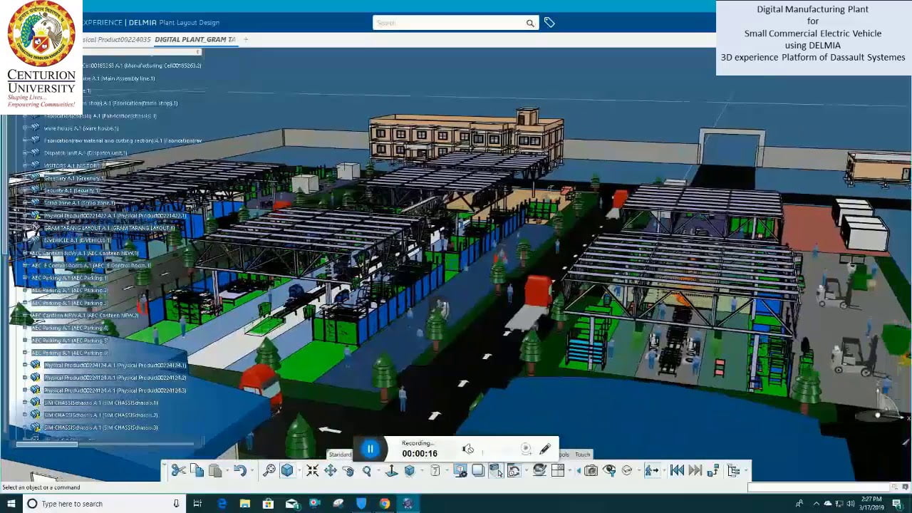Viewport: 912px width, 513px height.
Task: Open Google Chrome from the taskbar
Action: click(385, 504)
